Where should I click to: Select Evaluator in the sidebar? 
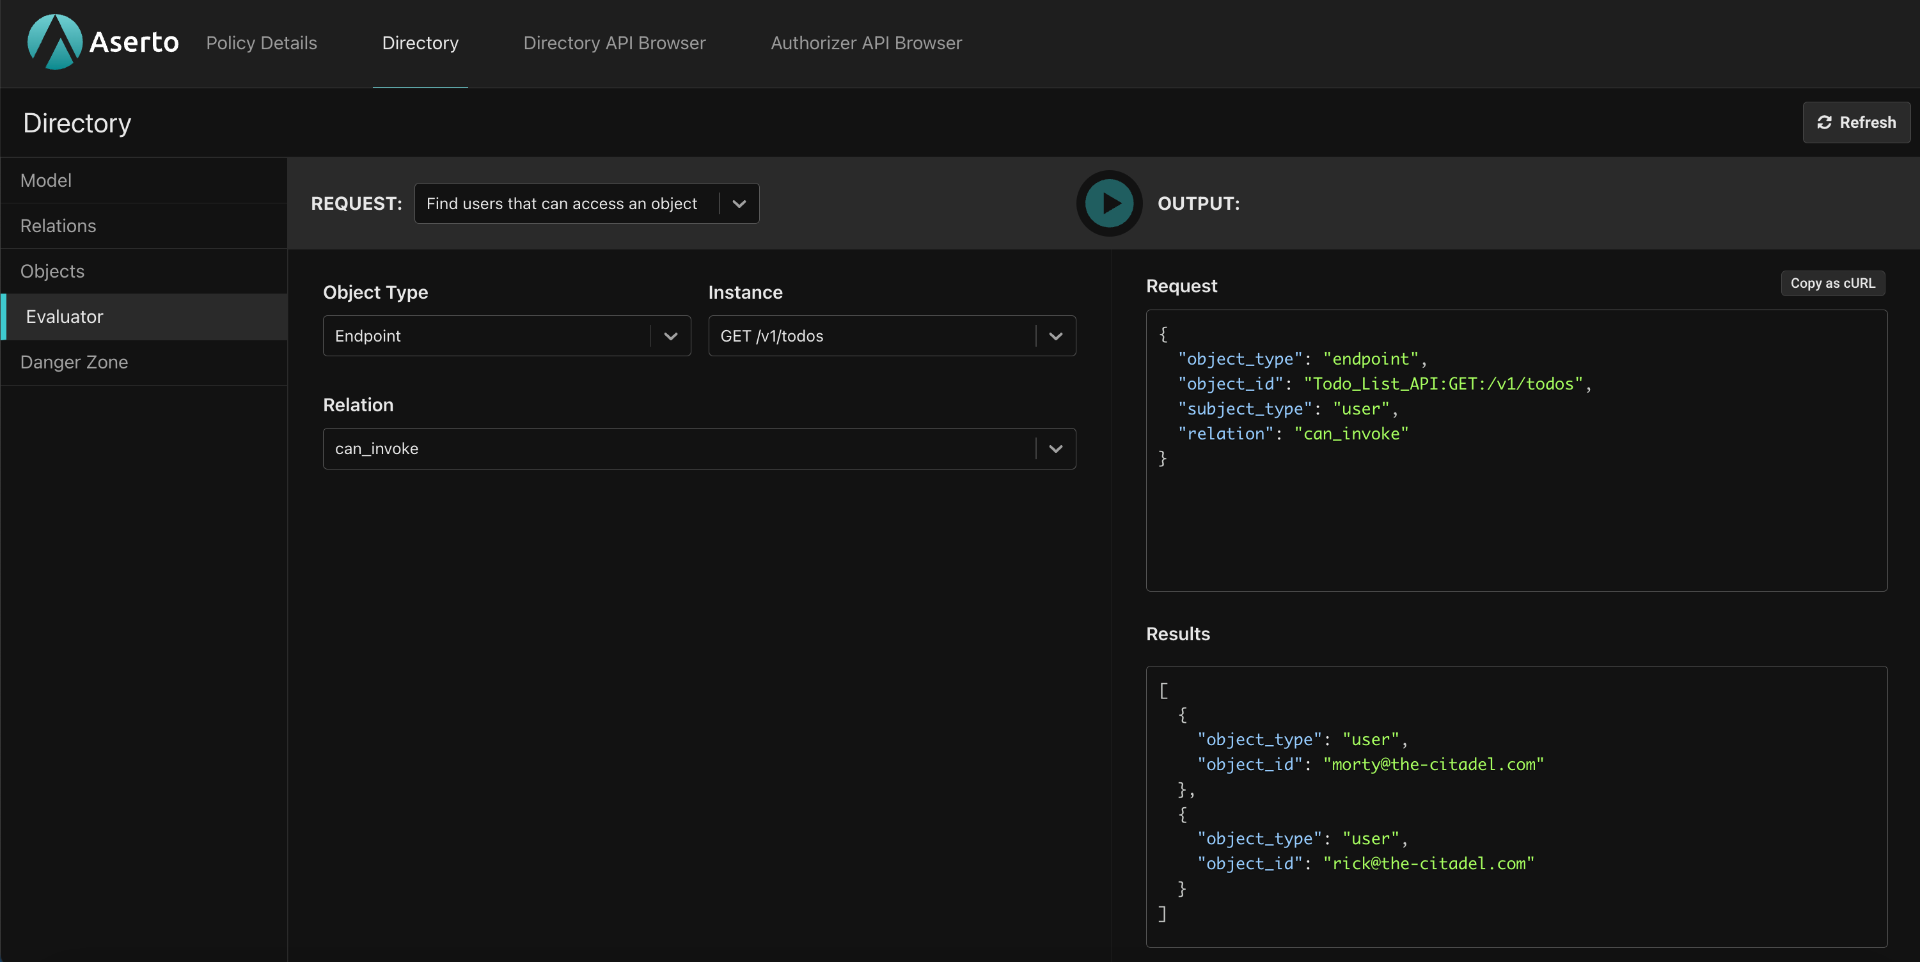click(x=144, y=317)
